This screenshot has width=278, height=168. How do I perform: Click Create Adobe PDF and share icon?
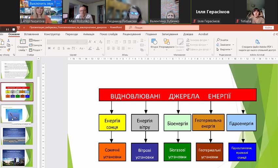coord(257,42)
